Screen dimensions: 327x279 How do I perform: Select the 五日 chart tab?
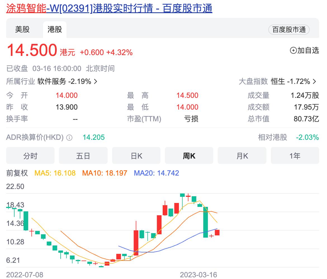[x=83, y=156]
